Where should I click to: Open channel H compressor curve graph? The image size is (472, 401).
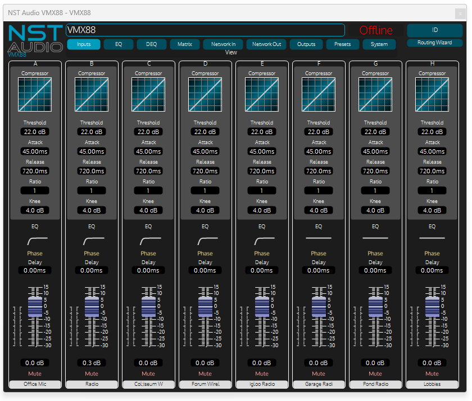pos(432,94)
